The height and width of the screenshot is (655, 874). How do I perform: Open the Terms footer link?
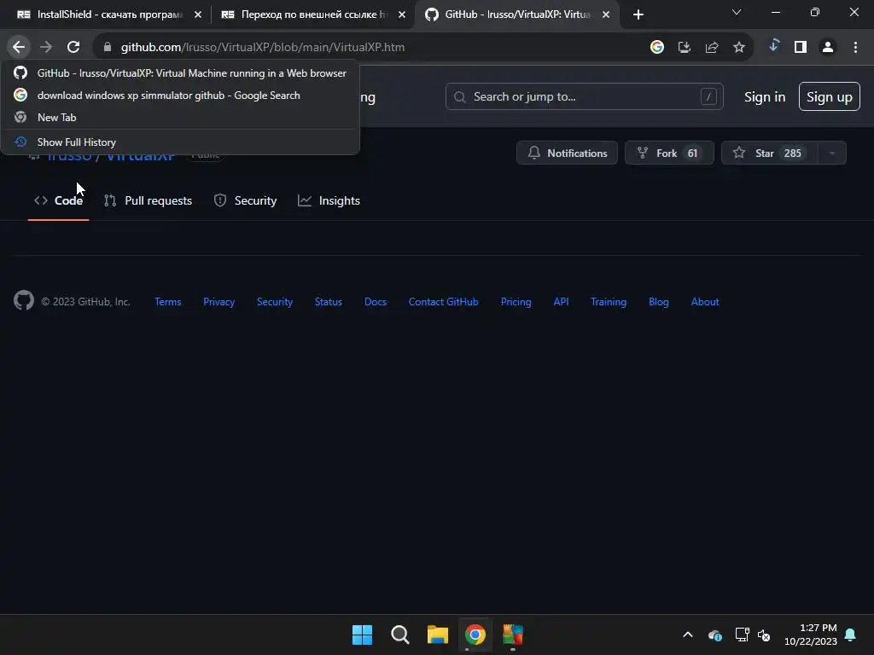[168, 302]
